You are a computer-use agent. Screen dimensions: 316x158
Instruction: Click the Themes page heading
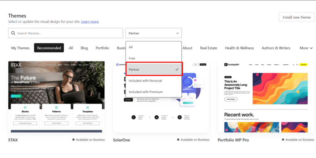(x=17, y=16)
